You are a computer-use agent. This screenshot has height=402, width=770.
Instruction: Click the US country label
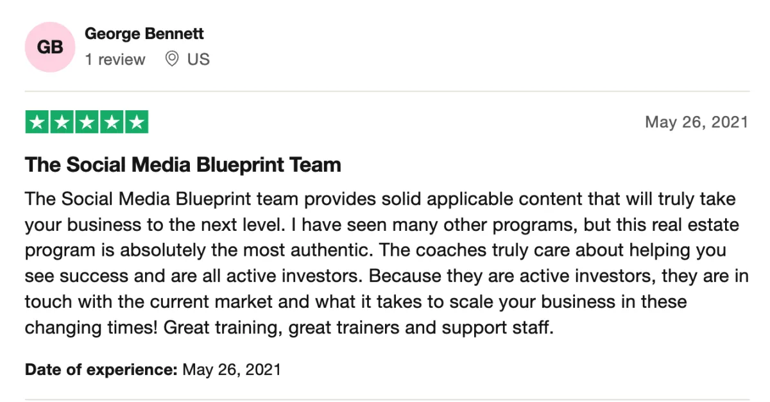tap(198, 60)
